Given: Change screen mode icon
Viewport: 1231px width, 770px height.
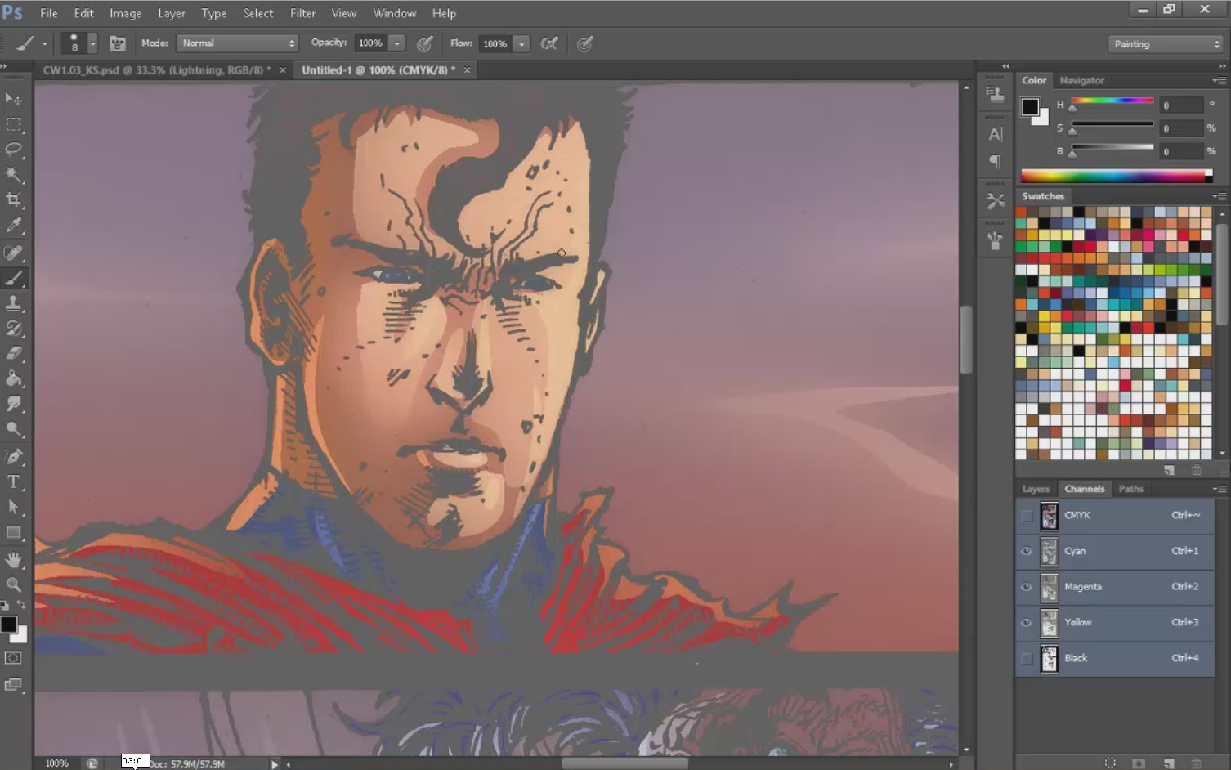Looking at the screenshot, I should [x=13, y=685].
